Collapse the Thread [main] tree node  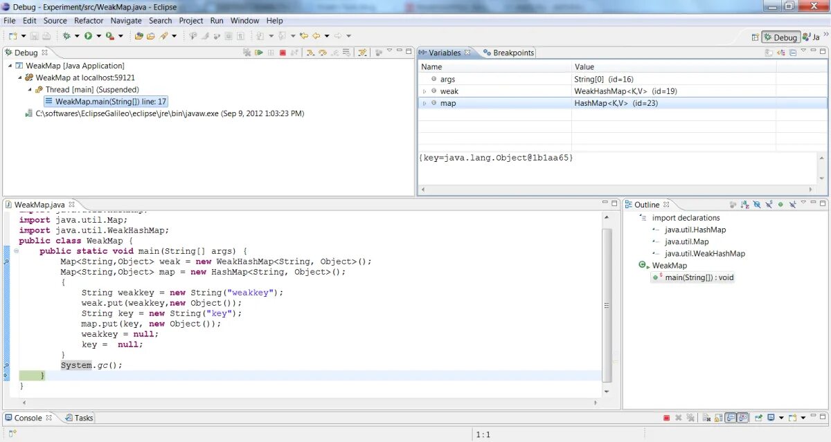pos(29,90)
